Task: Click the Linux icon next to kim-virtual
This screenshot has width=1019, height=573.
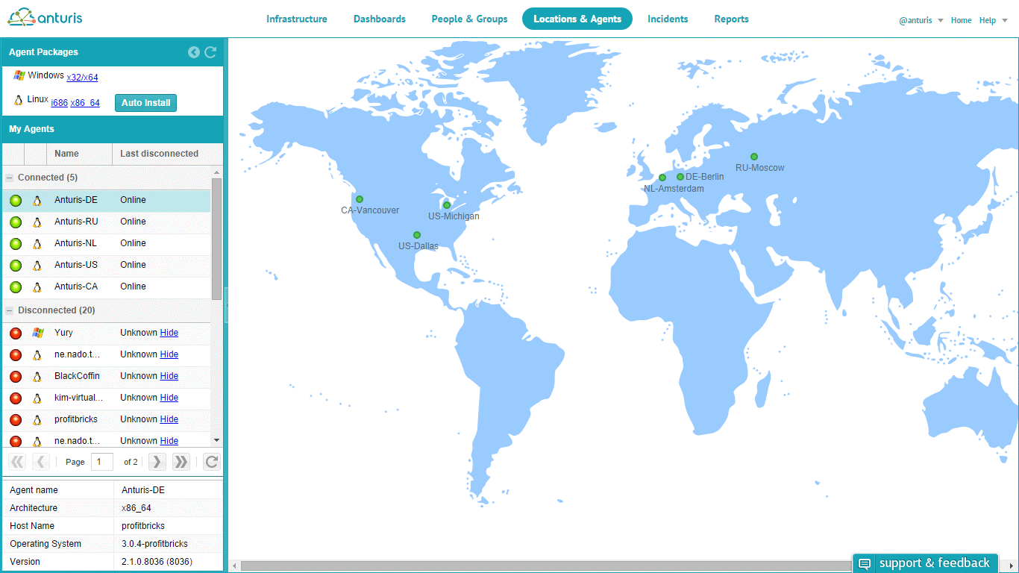Action: [x=37, y=398]
